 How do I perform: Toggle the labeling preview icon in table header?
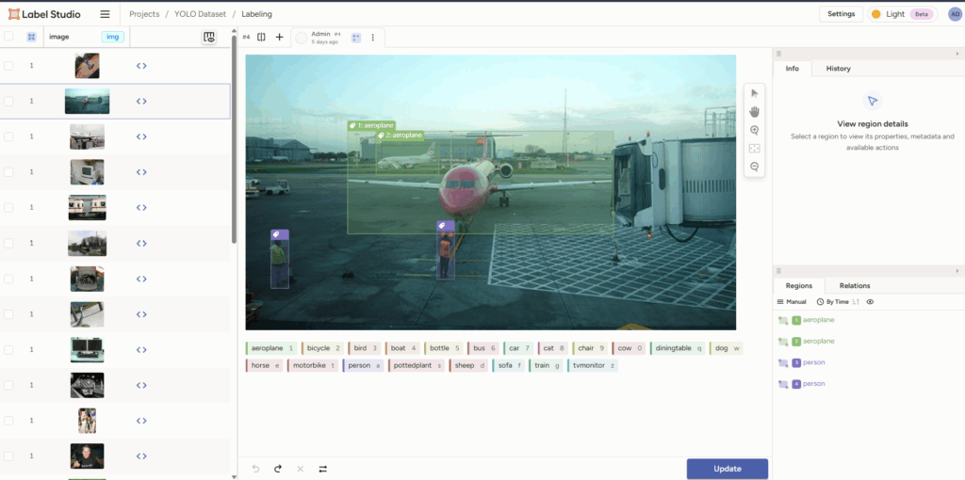click(209, 37)
